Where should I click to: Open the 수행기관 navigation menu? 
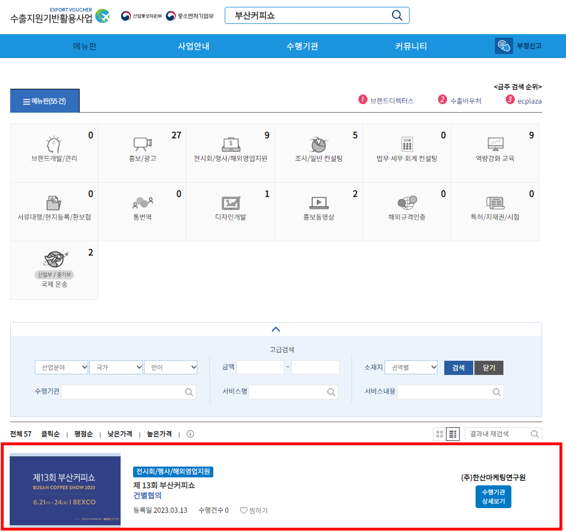click(x=302, y=46)
